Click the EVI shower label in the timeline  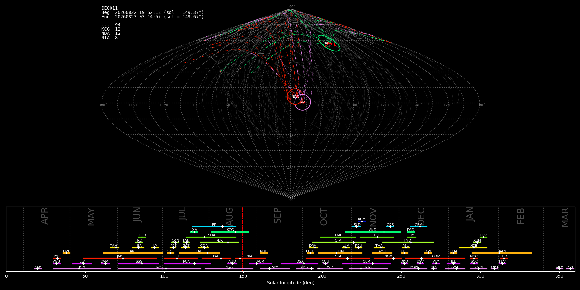[570, 267]
